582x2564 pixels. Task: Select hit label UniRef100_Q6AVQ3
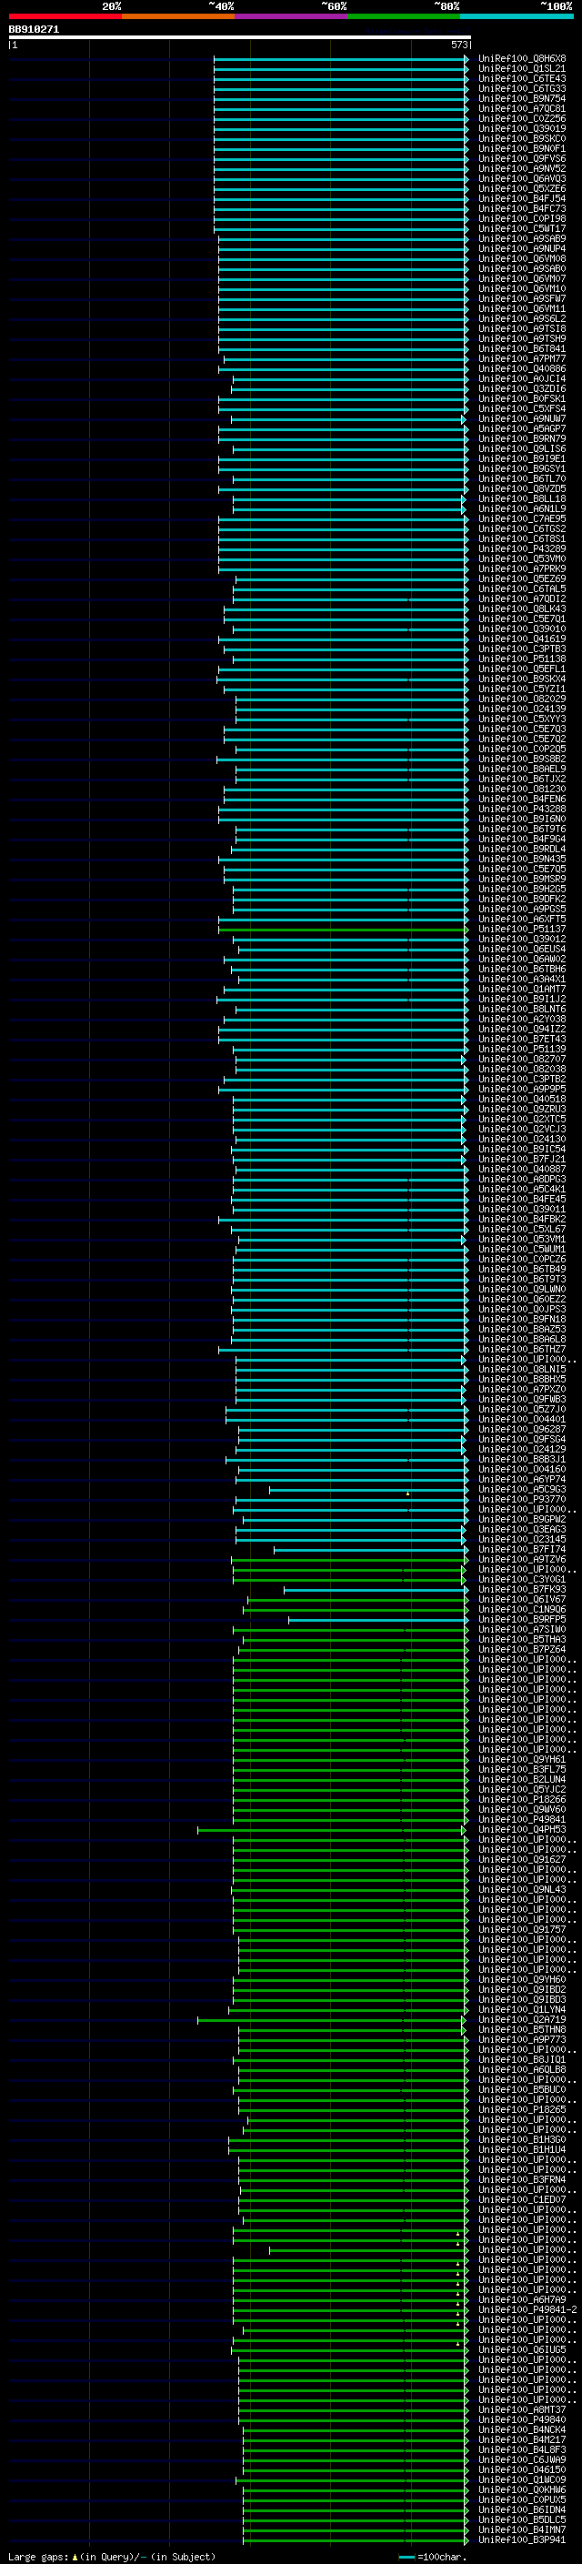(x=521, y=179)
